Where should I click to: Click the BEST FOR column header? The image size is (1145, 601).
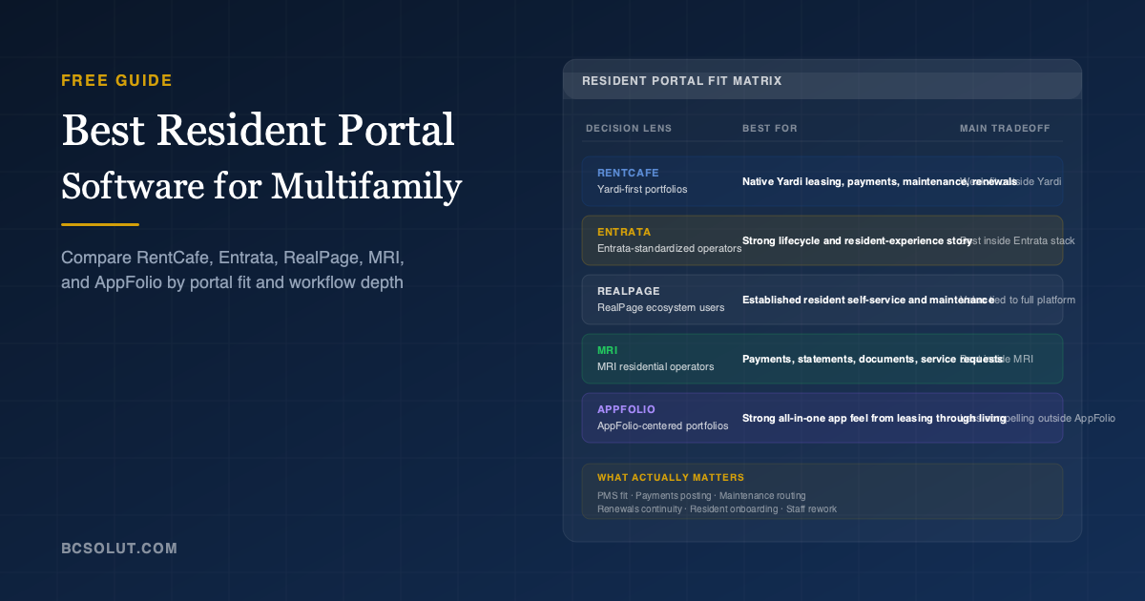(769, 129)
